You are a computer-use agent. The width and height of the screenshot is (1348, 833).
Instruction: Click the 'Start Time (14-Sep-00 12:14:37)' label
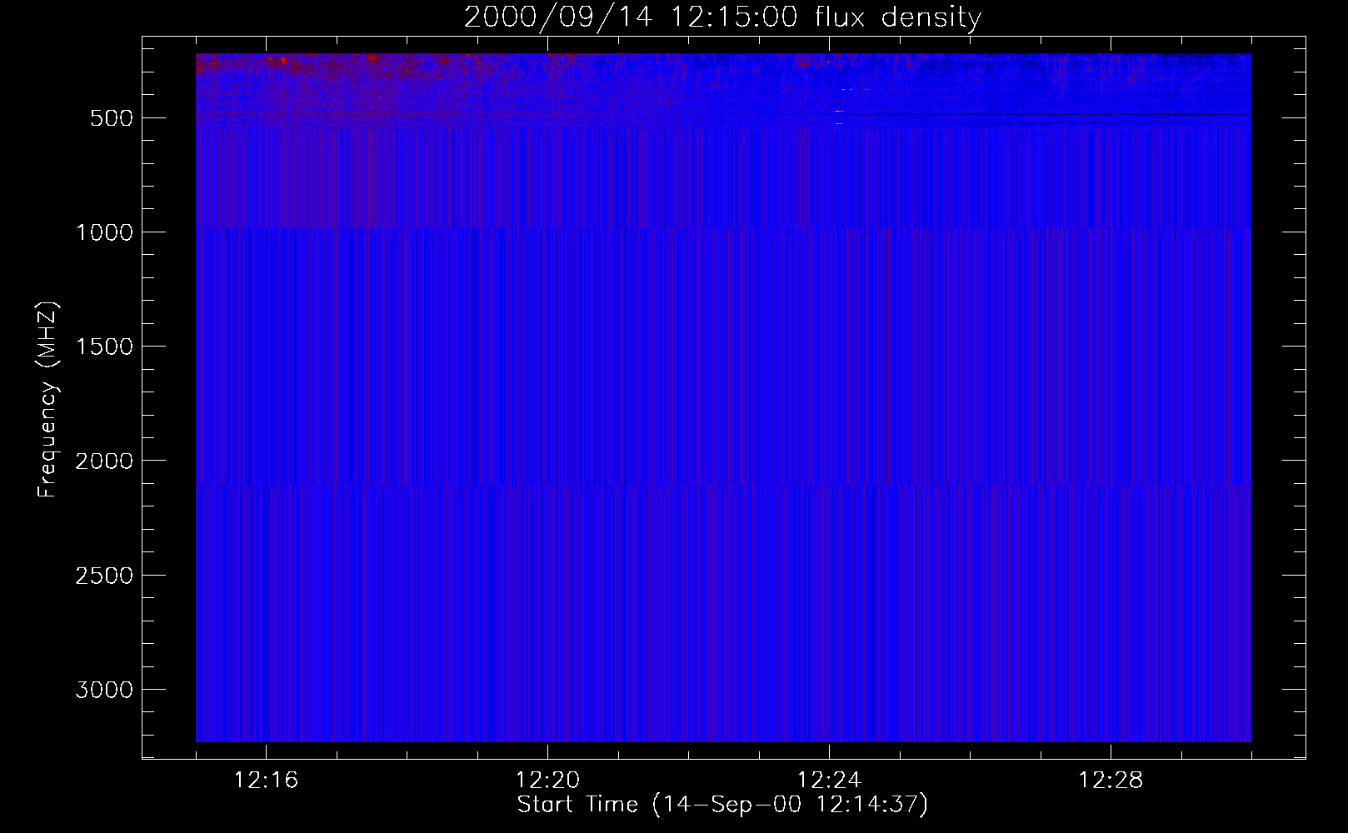[722, 805]
